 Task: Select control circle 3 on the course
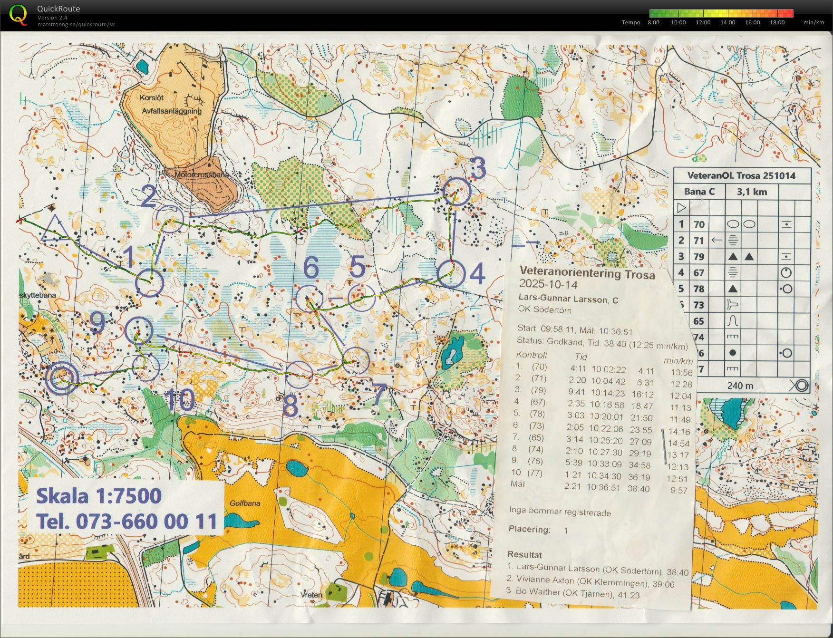coord(456,192)
